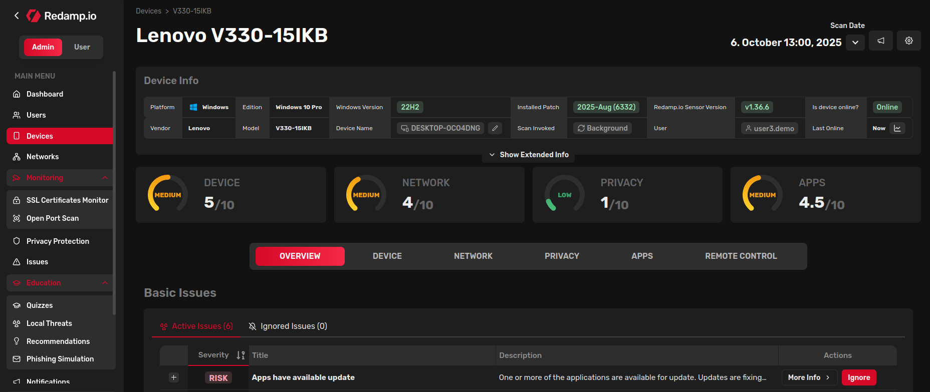
Task: Click More Info for the apps update issue
Action: click(809, 377)
